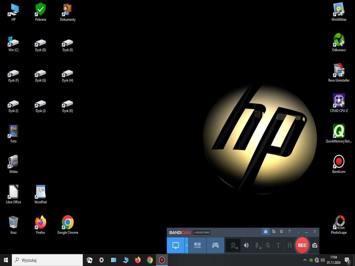
Task: Select the PhotoScape shortcut
Action: click(339, 225)
